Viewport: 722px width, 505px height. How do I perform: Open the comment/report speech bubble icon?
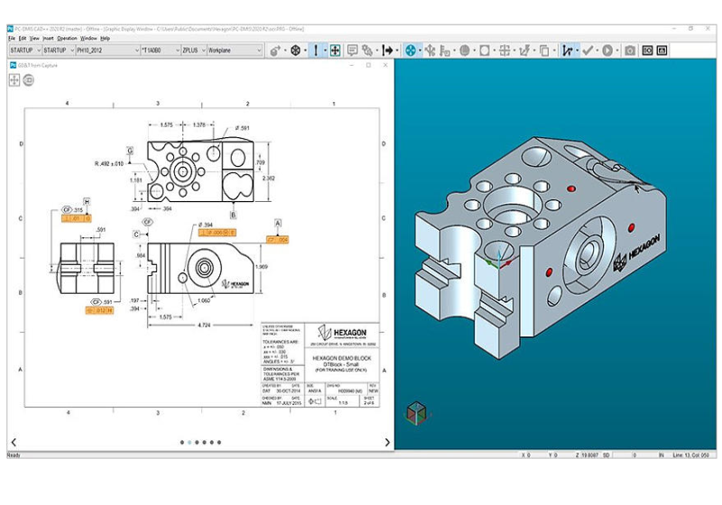[353, 50]
